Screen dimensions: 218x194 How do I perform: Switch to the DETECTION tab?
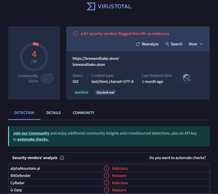point(24,113)
